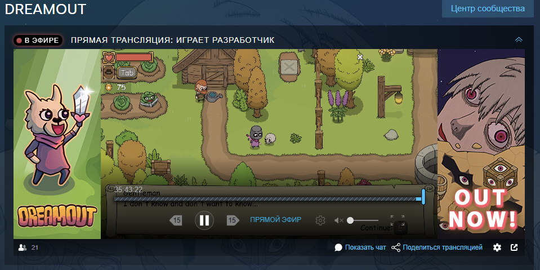This screenshot has height=270, width=540.
Task: Click the timeline playhead handle
Action: [423, 197]
